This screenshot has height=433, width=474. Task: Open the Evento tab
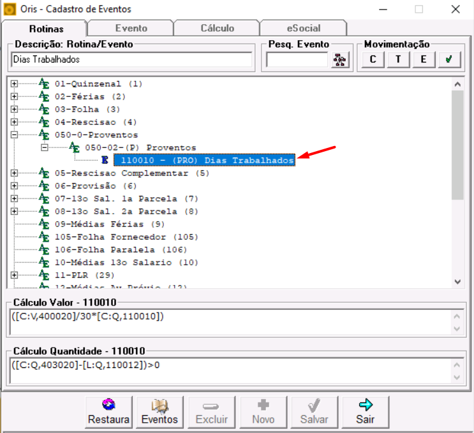pos(131,28)
